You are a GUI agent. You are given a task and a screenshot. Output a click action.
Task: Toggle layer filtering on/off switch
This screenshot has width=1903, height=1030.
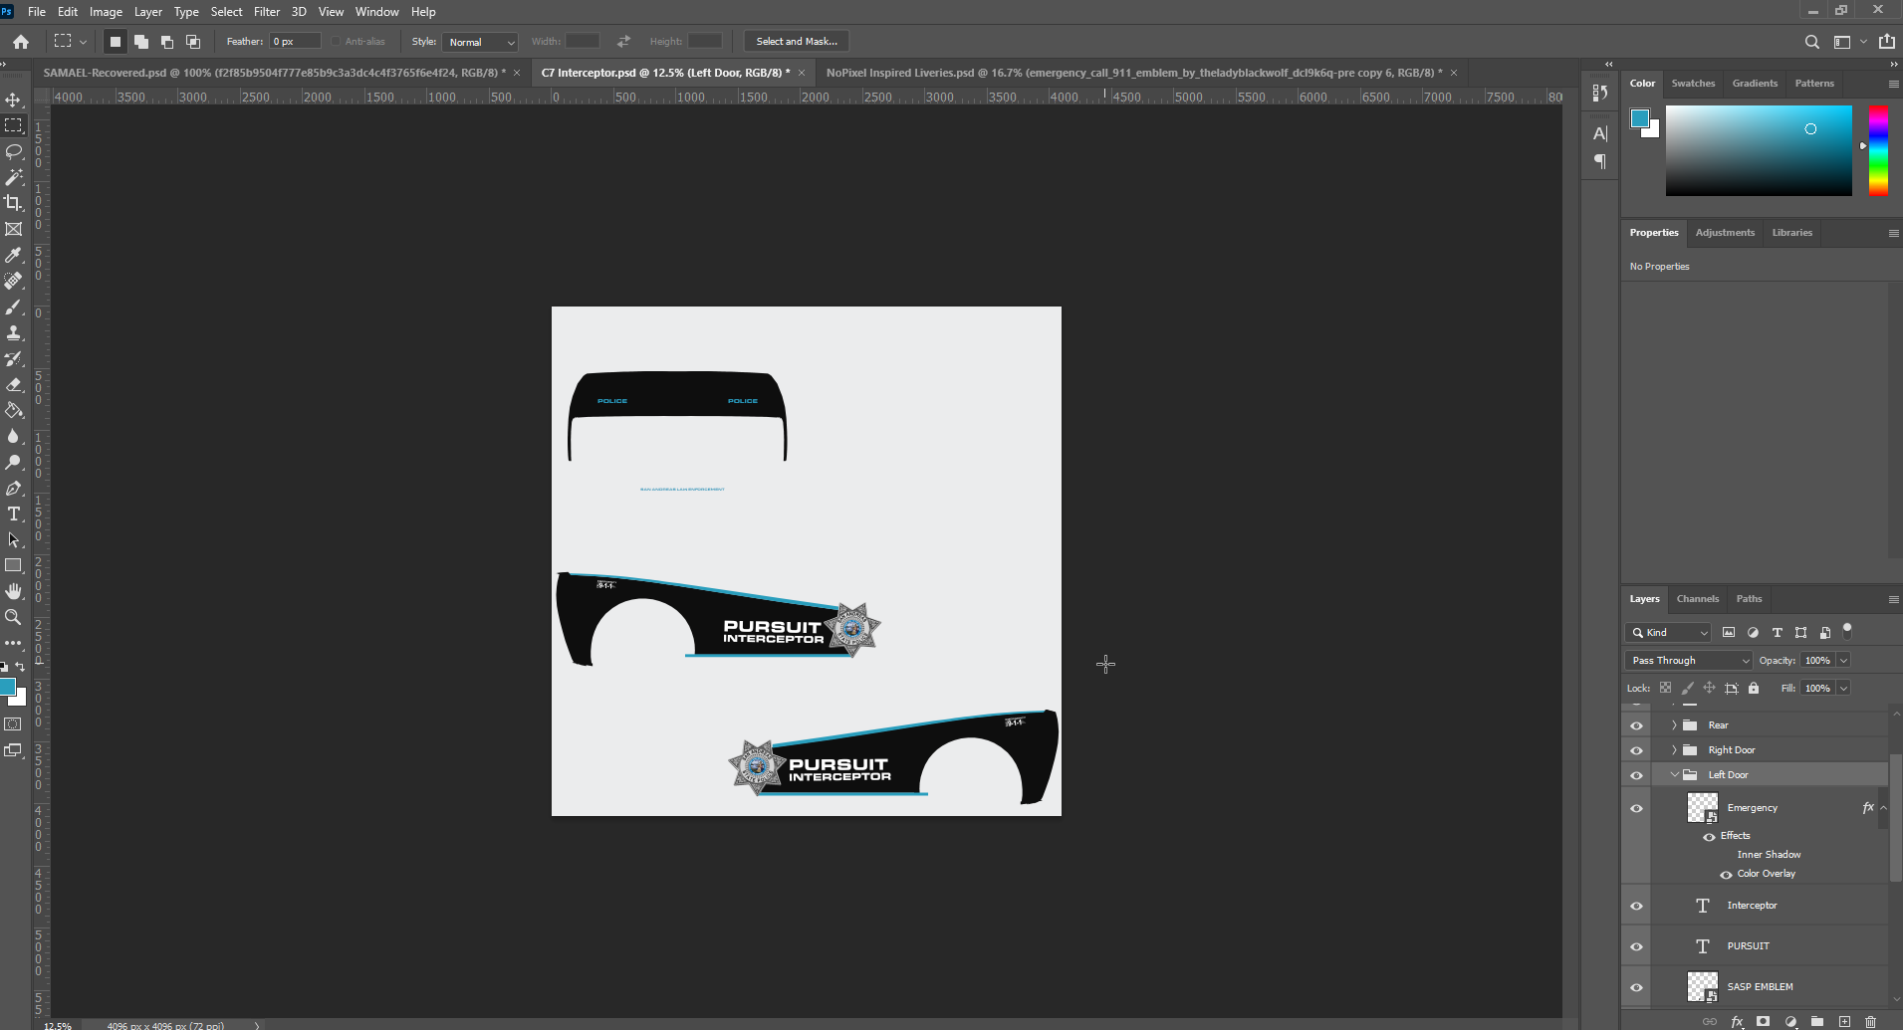coord(1847,630)
